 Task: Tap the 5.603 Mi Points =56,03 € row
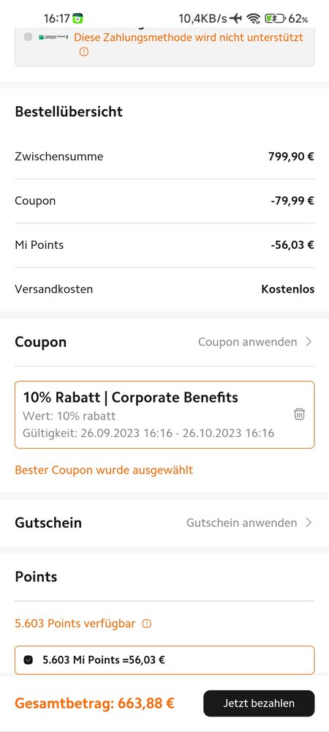click(164, 660)
